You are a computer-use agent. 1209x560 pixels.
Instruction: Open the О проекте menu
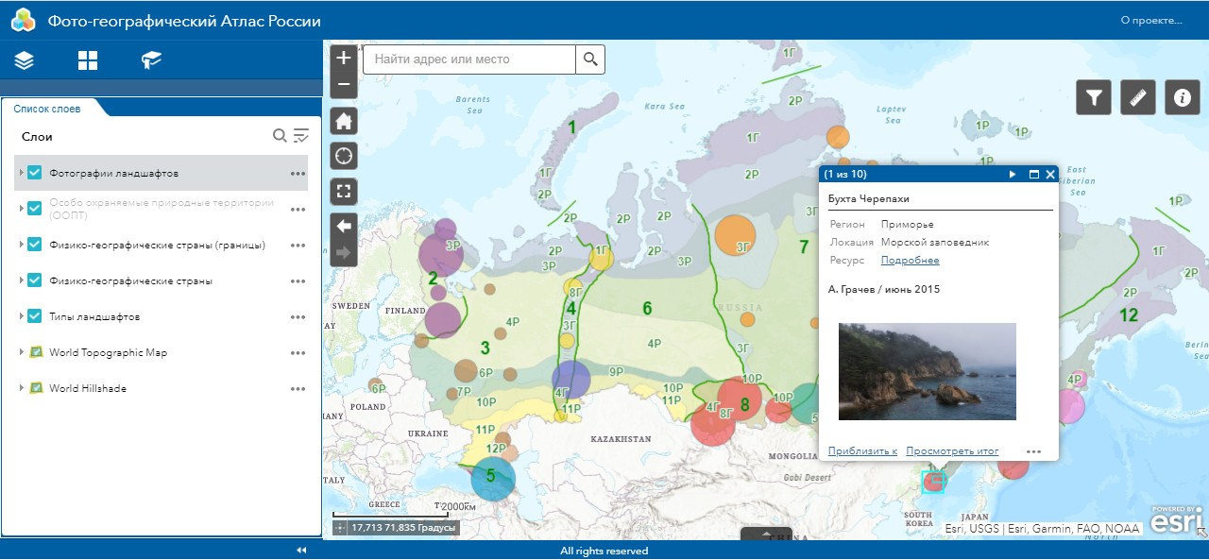(x=1150, y=20)
